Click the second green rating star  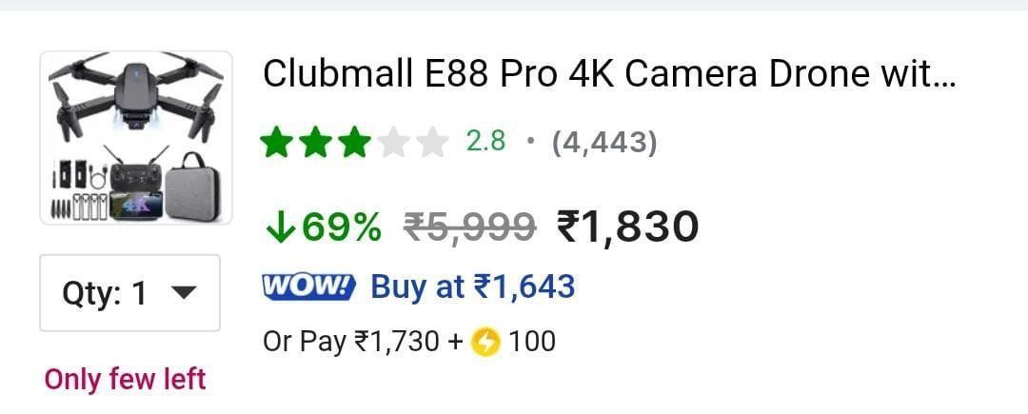pyautogui.click(x=315, y=142)
